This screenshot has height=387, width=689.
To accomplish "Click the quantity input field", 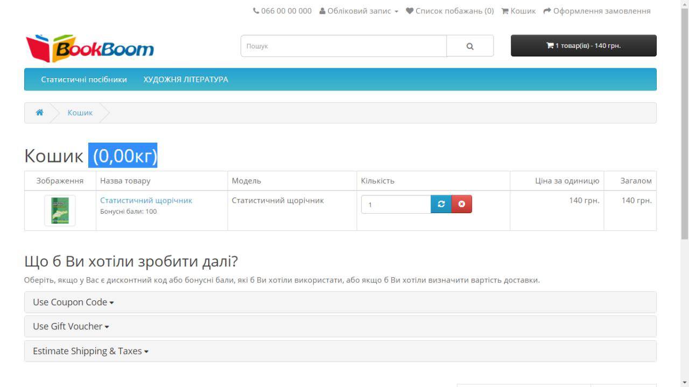I will 396,204.
